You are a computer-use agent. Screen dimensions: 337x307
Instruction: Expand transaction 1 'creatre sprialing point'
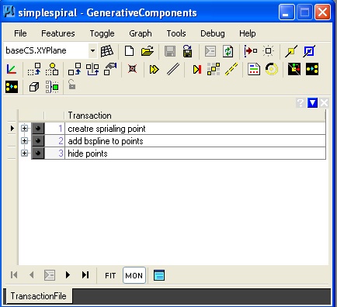[x=24, y=128]
